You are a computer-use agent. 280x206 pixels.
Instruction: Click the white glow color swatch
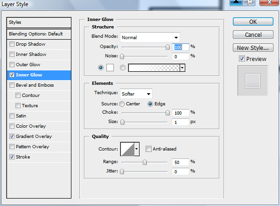point(110,68)
